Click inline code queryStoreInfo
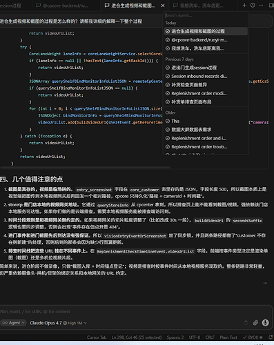 click(x=112, y=205)
